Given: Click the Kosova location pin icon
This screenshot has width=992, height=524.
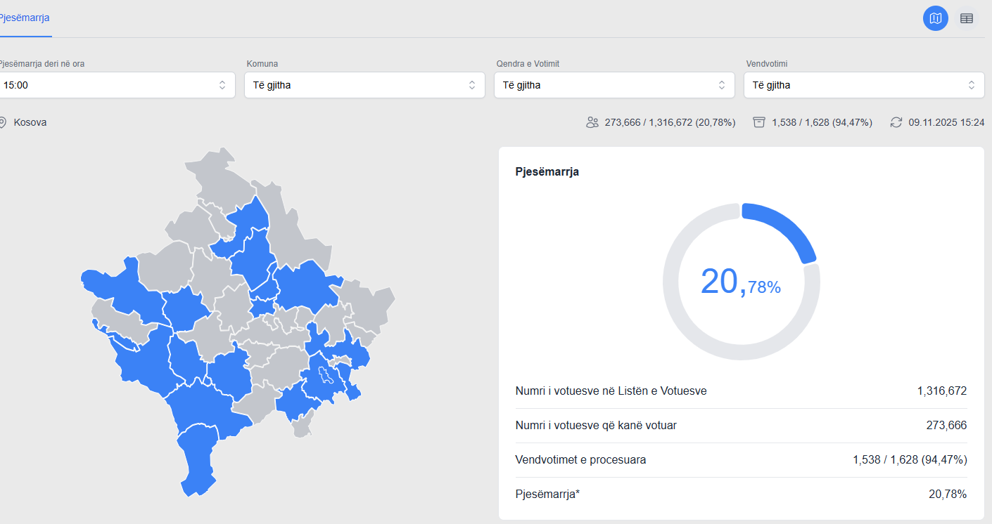Looking at the screenshot, I should coord(1,122).
